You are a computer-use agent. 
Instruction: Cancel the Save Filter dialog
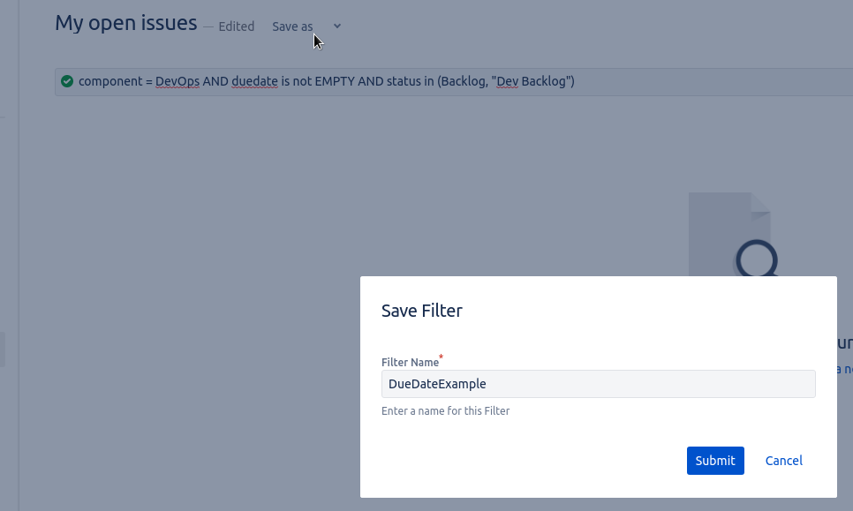pos(783,461)
